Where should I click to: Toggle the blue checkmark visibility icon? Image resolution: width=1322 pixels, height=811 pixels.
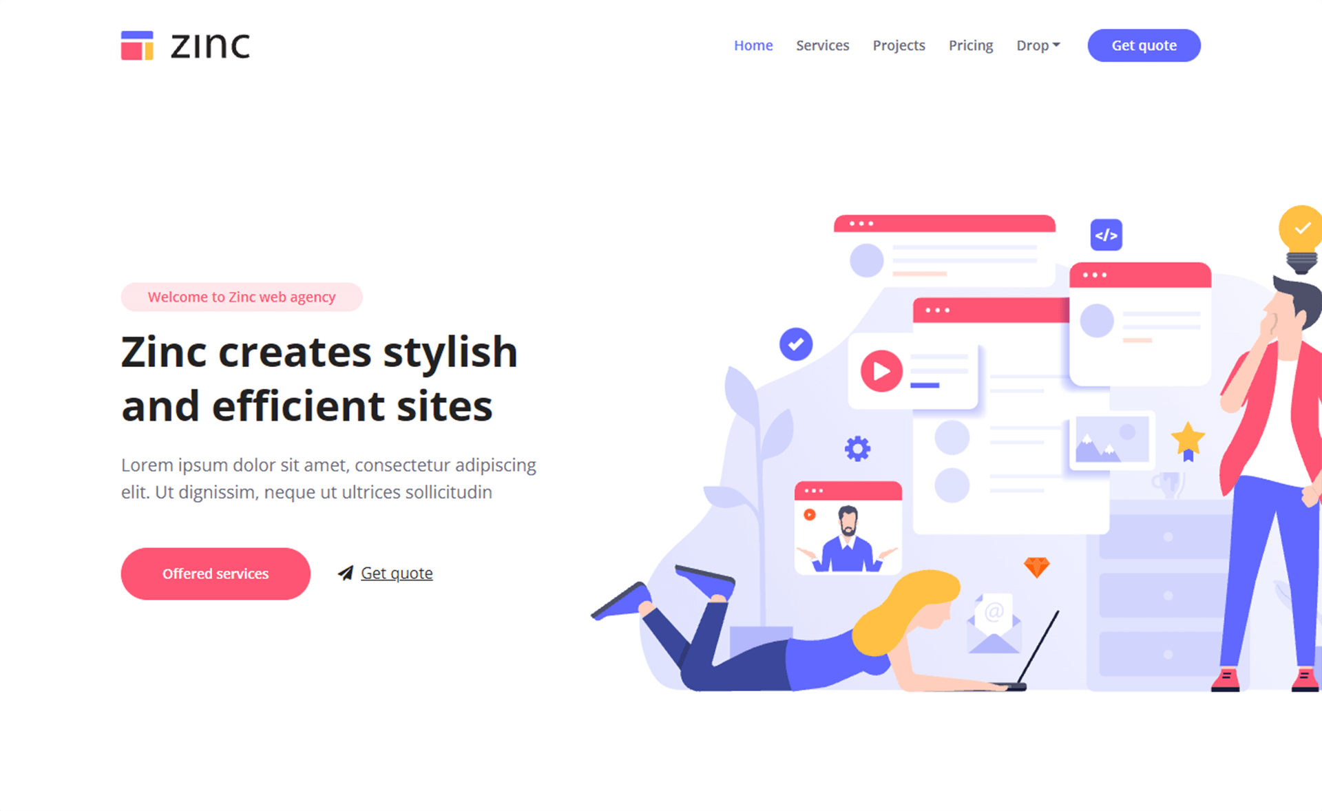pyautogui.click(x=796, y=344)
